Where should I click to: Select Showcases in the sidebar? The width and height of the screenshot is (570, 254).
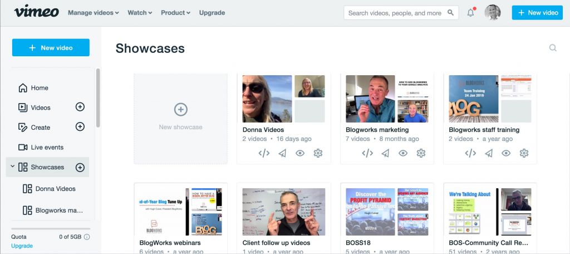pyautogui.click(x=47, y=167)
